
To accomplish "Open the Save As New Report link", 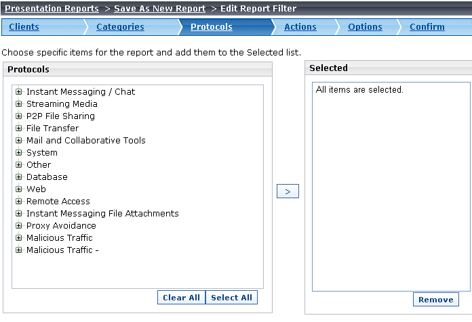I will coord(160,8).
